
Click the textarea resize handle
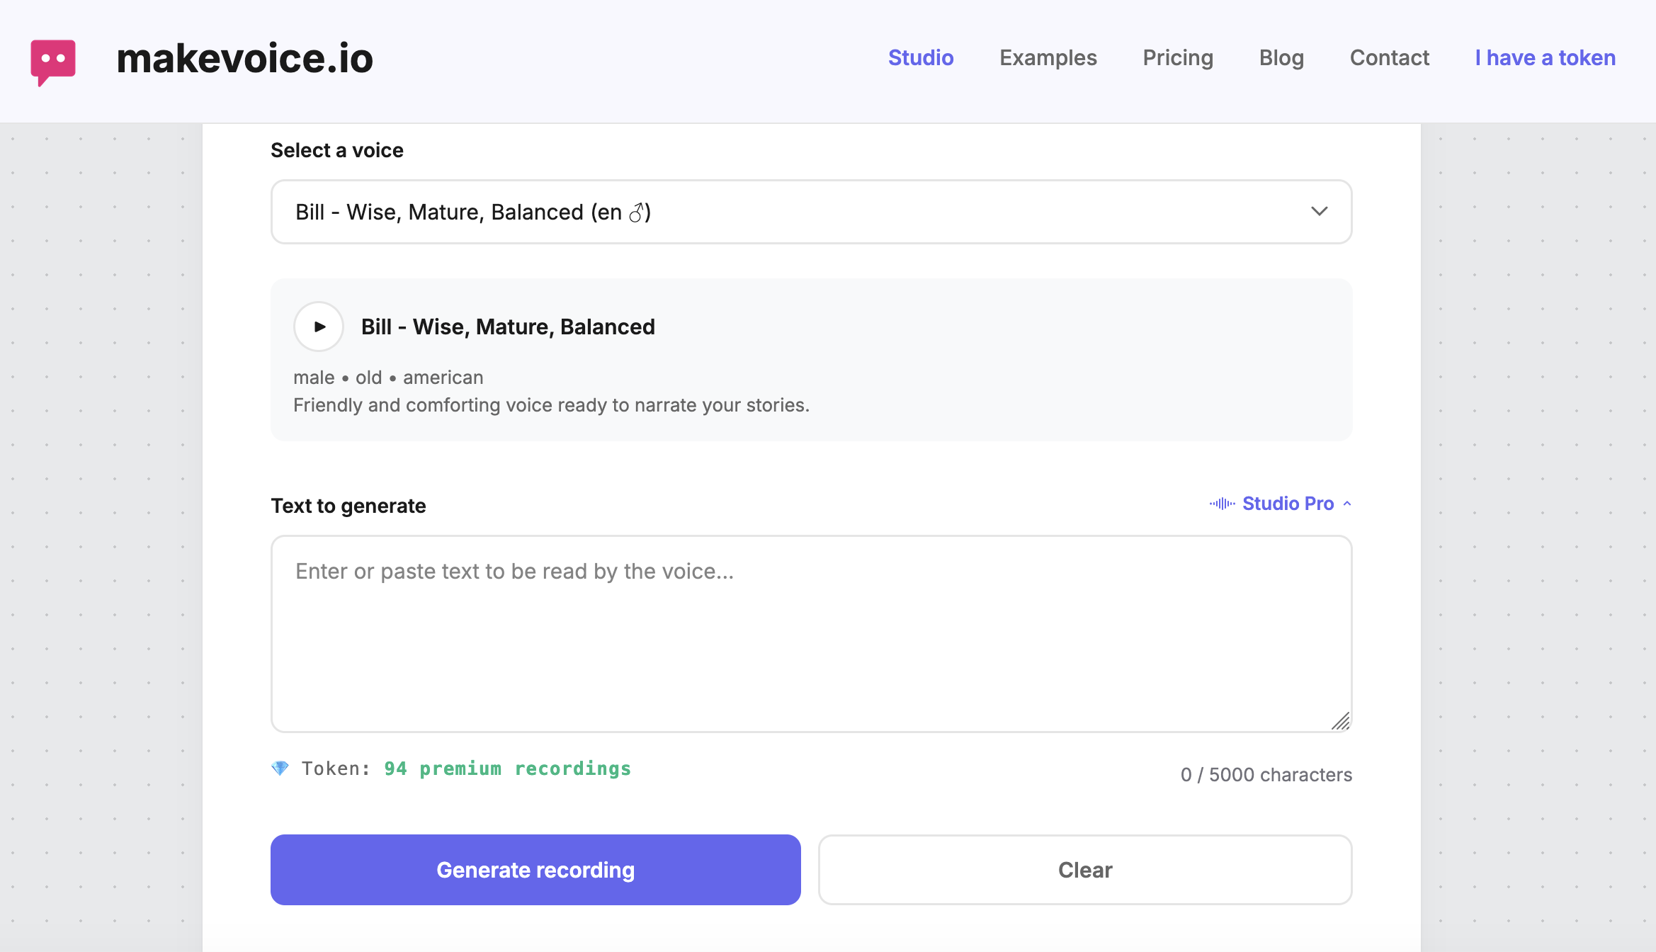point(1342,722)
